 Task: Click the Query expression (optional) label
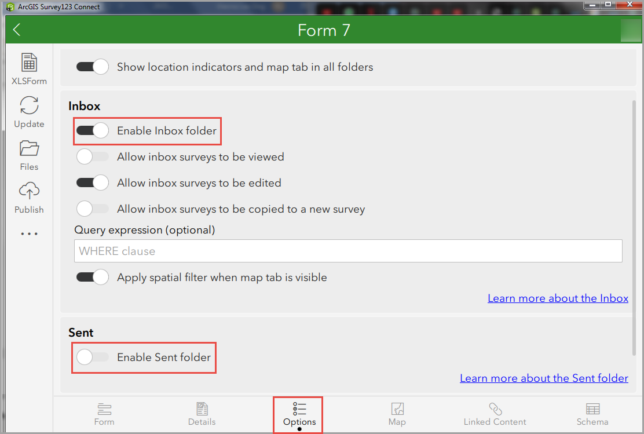tap(145, 230)
